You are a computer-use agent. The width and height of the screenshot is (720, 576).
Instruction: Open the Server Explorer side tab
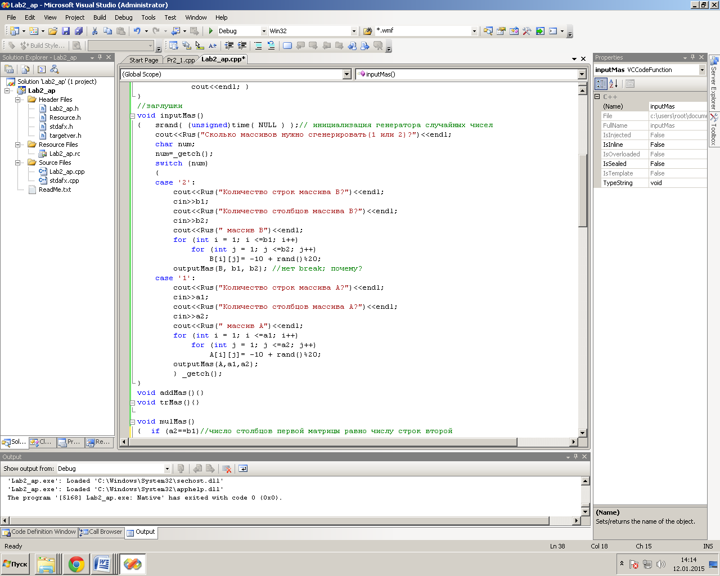coord(714,83)
